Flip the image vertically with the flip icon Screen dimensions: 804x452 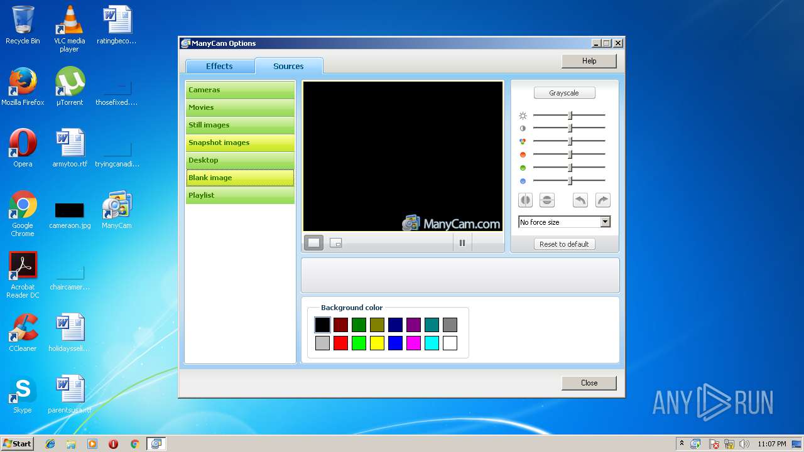point(547,200)
